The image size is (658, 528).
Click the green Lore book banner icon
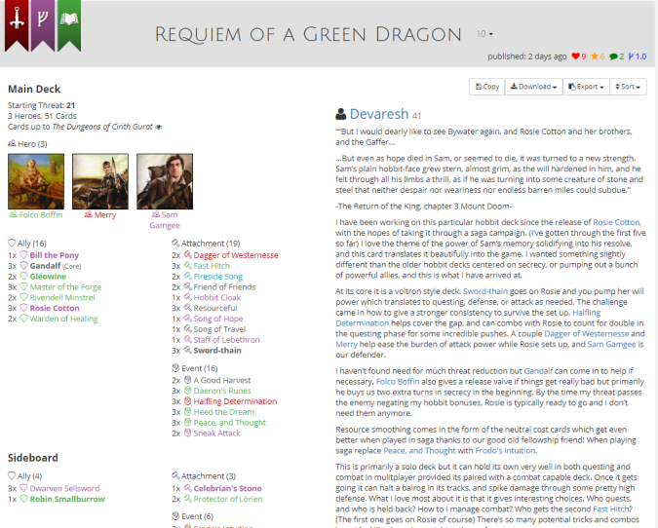point(69,24)
